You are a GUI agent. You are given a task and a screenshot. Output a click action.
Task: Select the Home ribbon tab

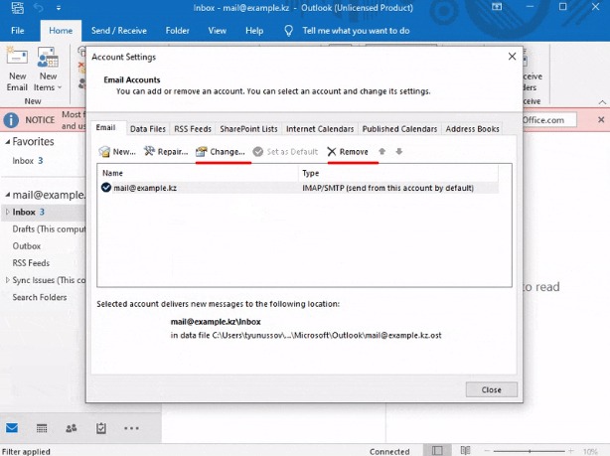coord(61,31)
